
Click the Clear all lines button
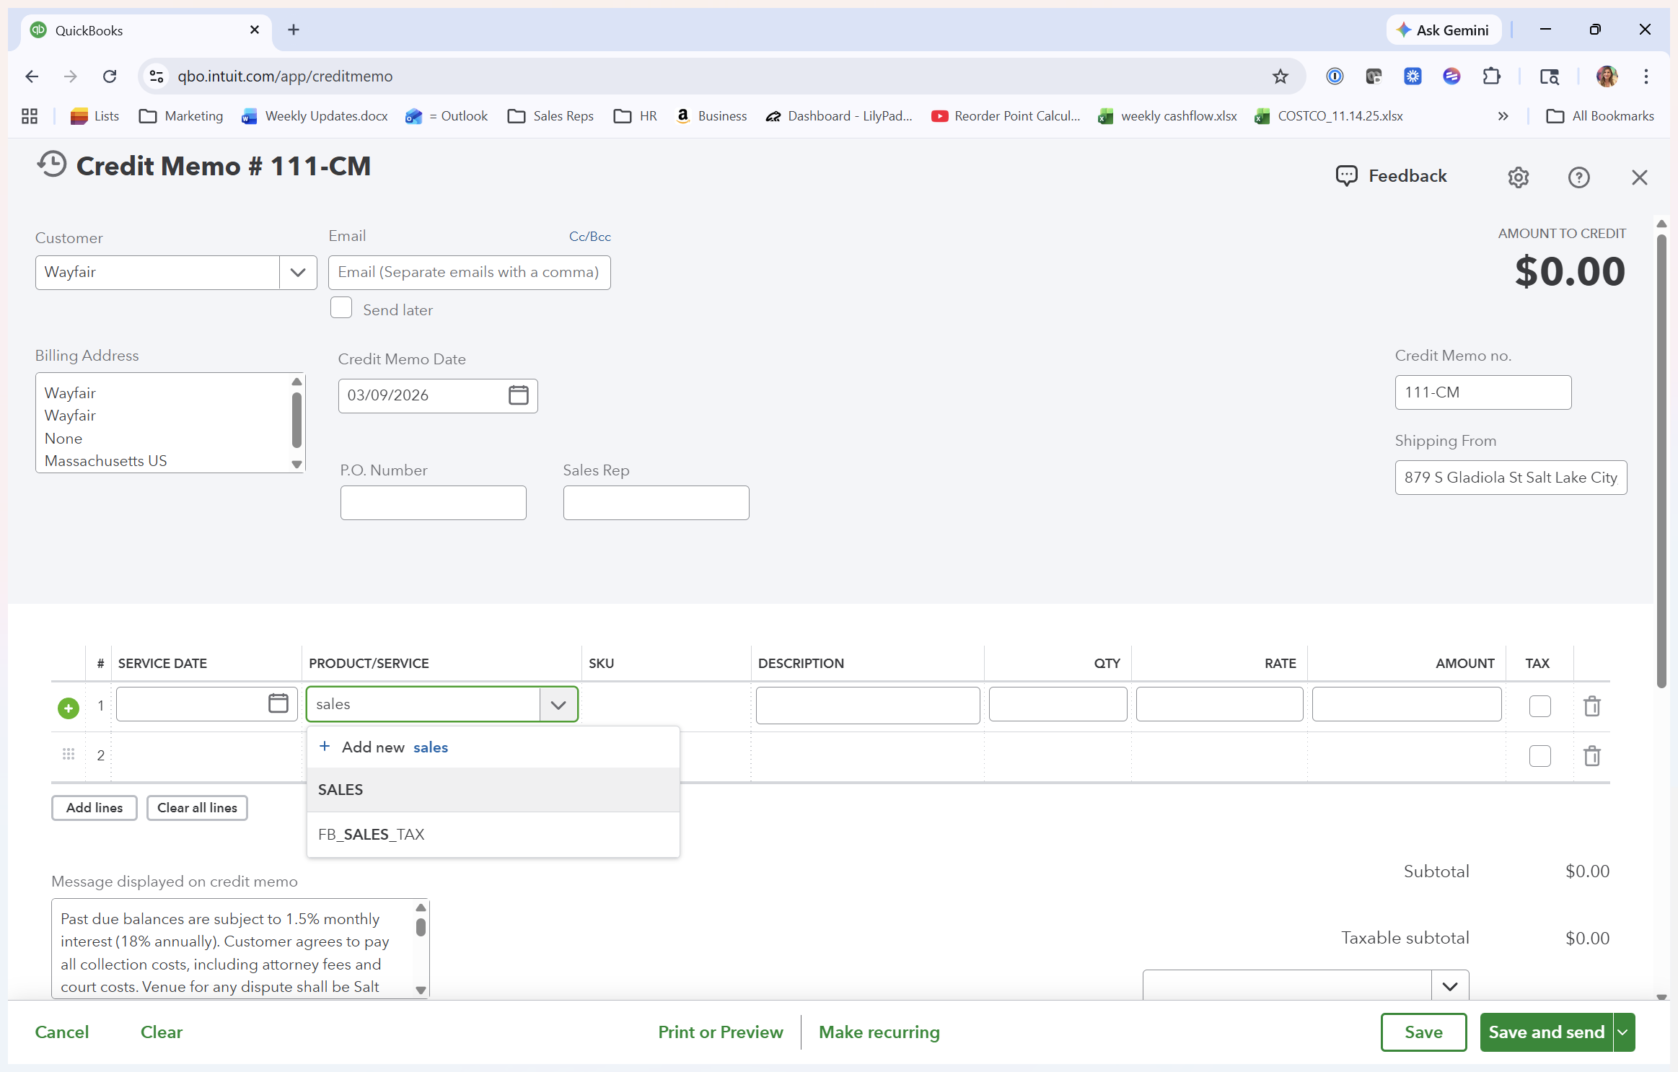[x=197, y=808]
